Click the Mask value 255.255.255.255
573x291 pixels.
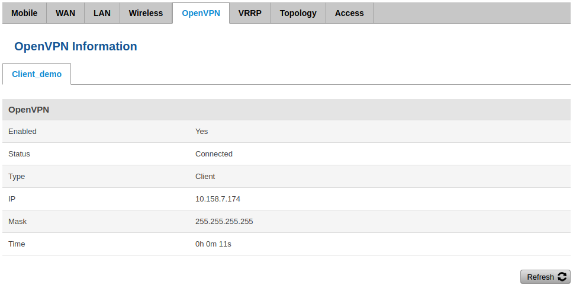click(x=224, y=222)
